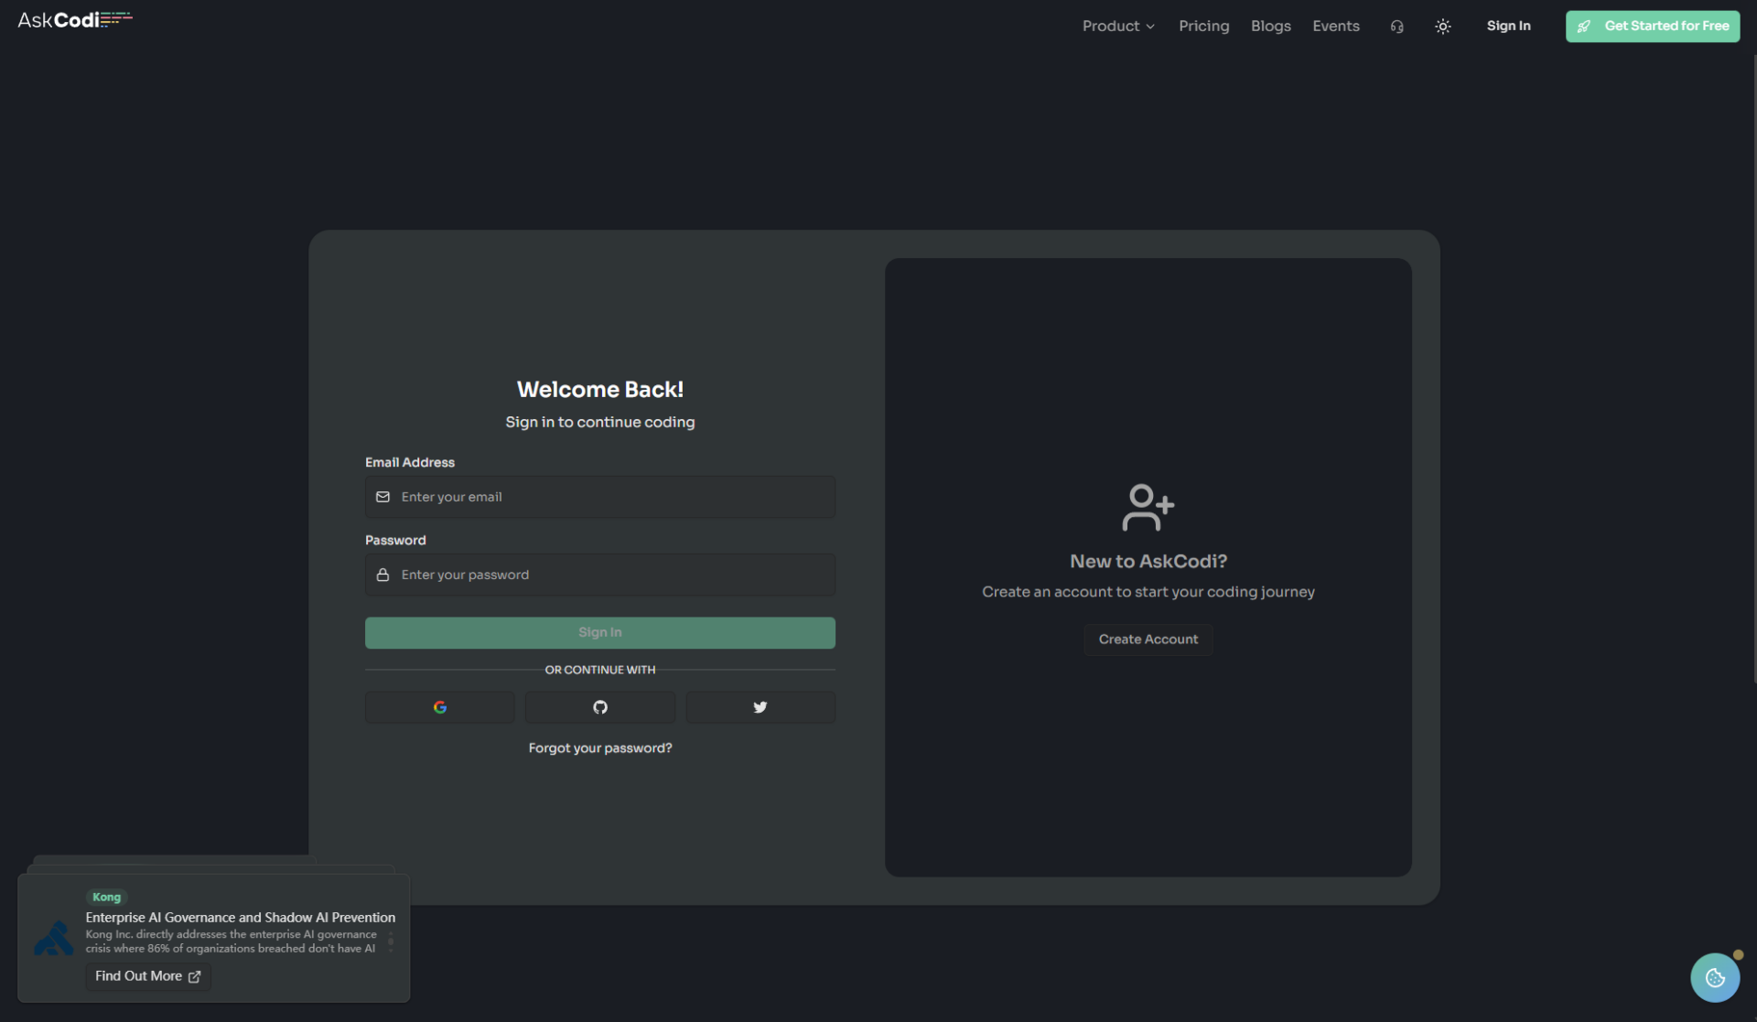Click the password lock icon

tap(383, 575)
